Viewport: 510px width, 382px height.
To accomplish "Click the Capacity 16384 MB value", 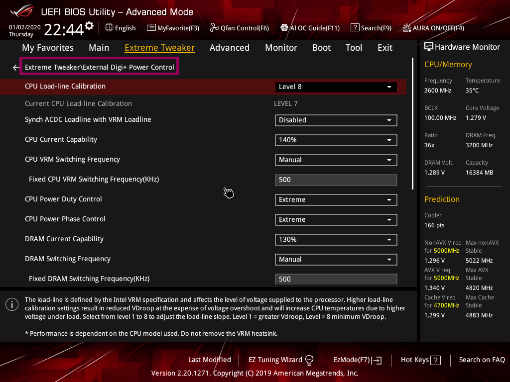I will pos(479,173).
